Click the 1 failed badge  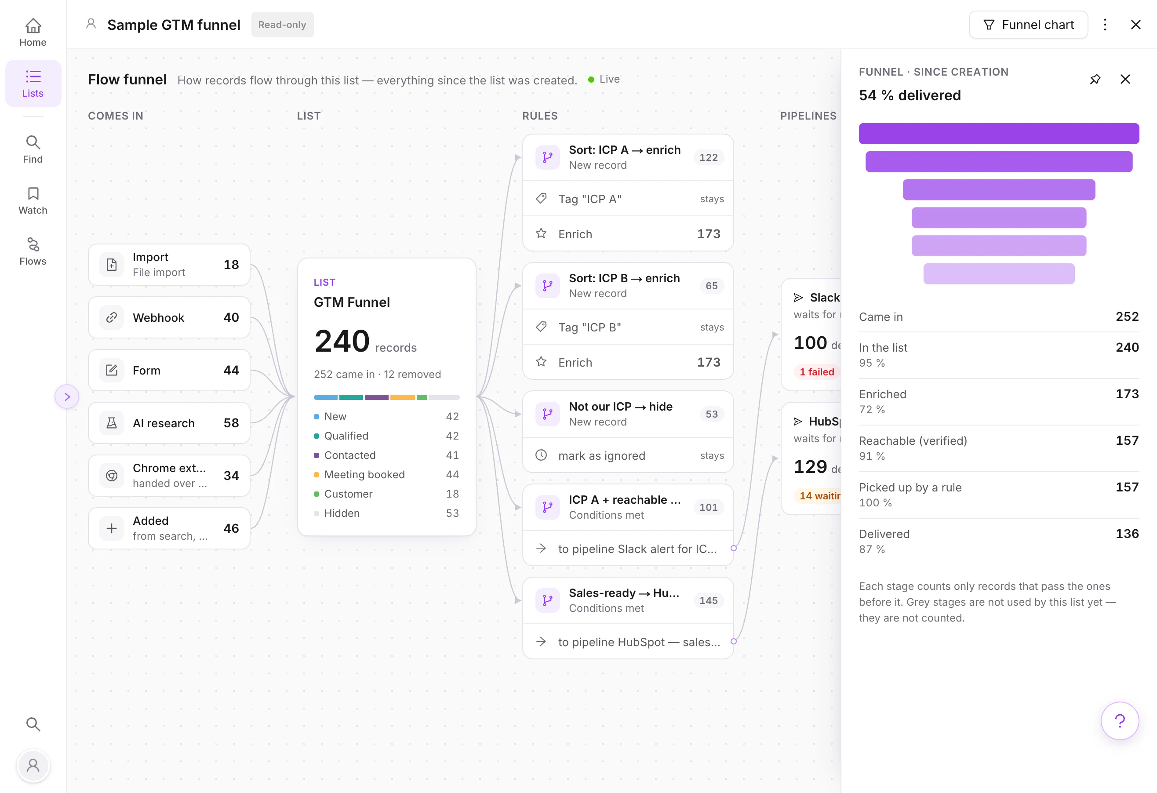click(x=817, y=372)
